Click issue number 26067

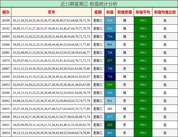[6, 69]
